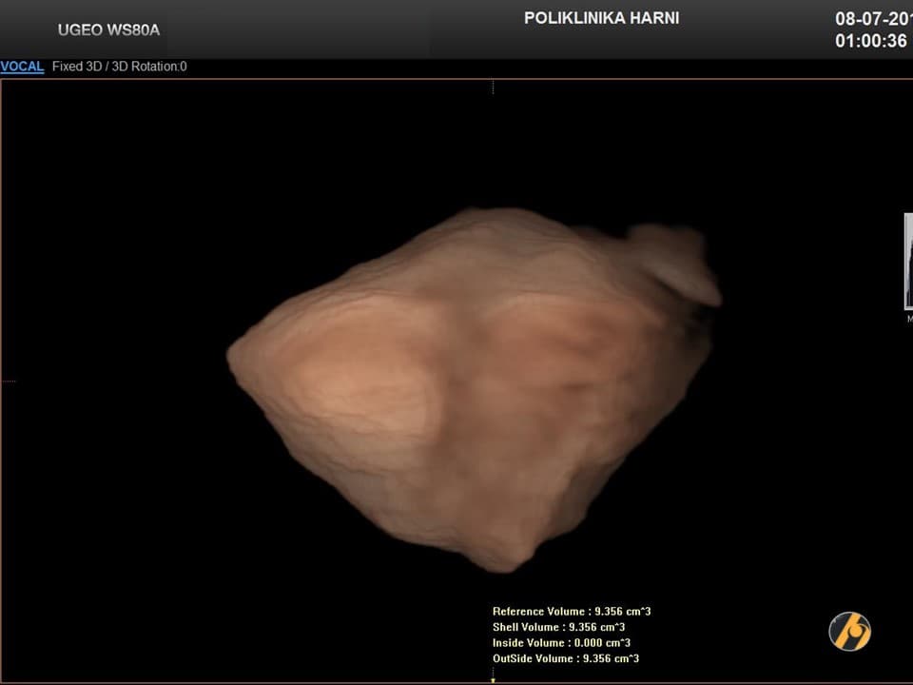Select the Fixed 3D / 3D Rotation label
The width and height of the screenshot is (913, 685).
[119, 67]
